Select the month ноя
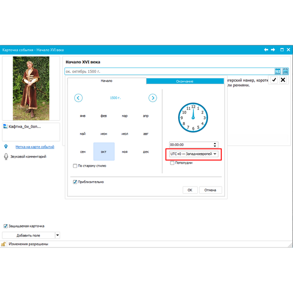 (x=125, y=152)
